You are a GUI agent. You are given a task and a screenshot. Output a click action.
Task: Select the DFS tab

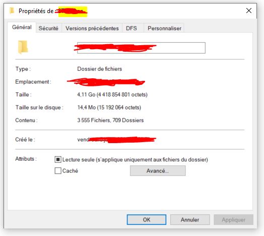click(x=131, y=28)
